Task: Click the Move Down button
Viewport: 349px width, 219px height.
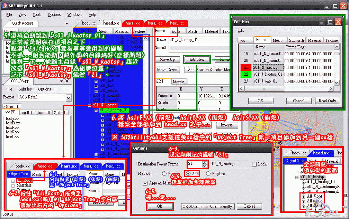Action: point(167,70)
